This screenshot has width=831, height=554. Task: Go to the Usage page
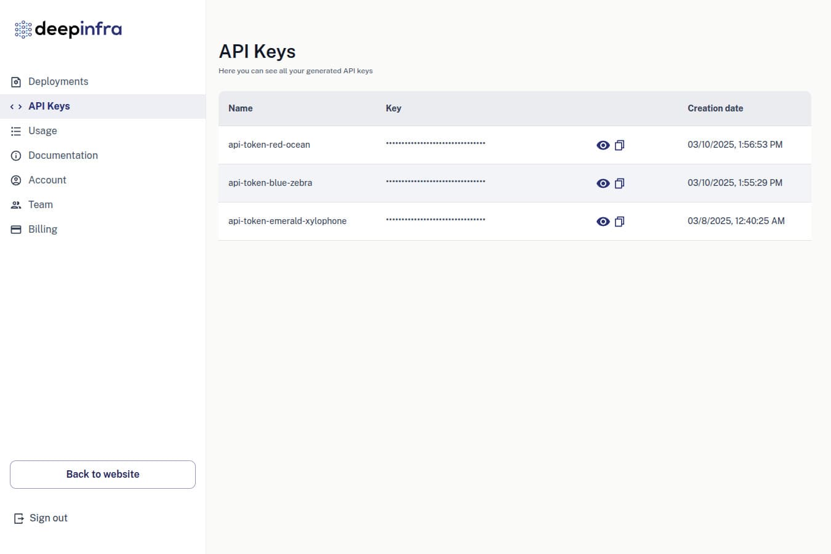(42, 131)
